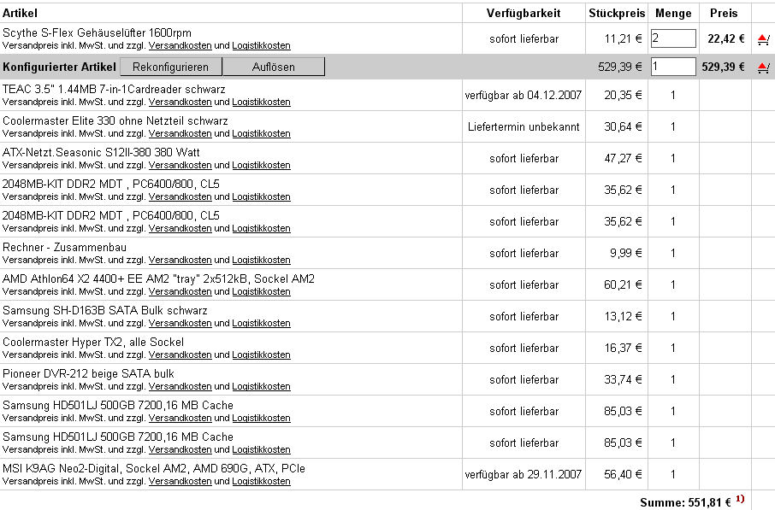Remove configured article via cart icon
The image size is (775, 510).
coord(763,67)
